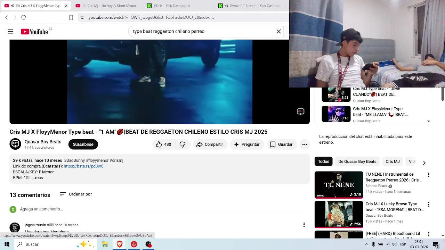
Task: Open options menu for Bloodhound Lil video
Action: coord(429,234)
